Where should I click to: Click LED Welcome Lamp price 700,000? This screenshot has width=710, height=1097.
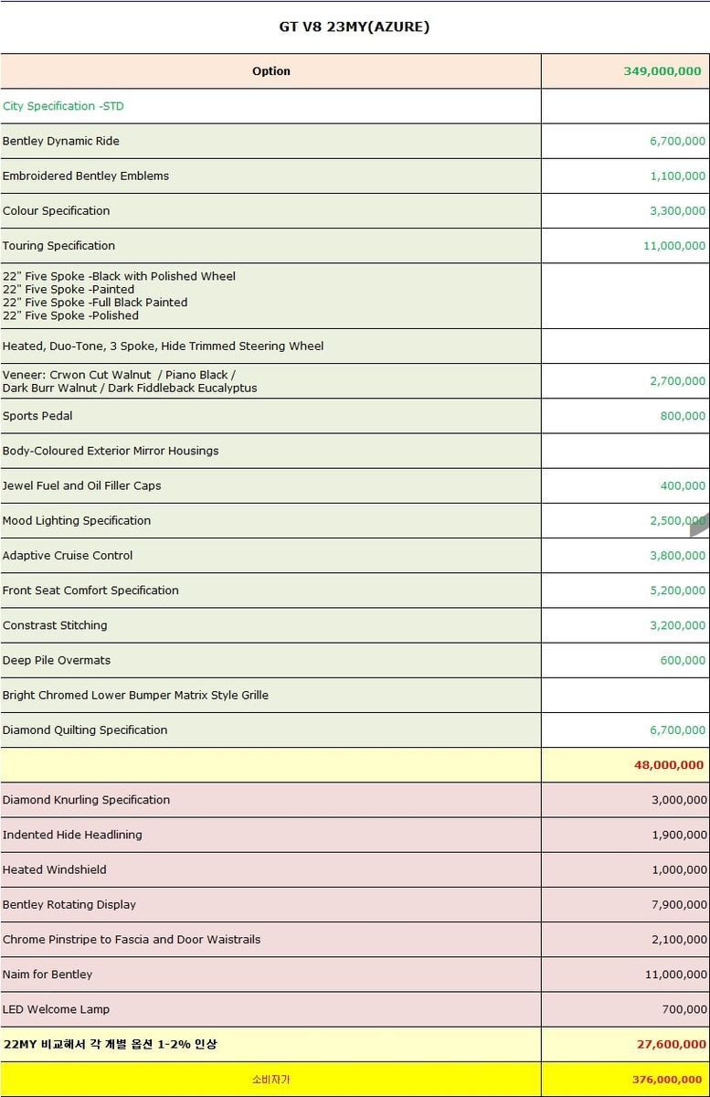[x=684, y=1009]
